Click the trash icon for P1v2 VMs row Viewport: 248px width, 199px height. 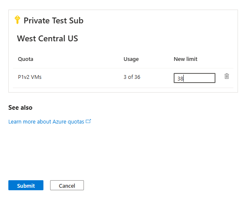coord(227,76)
